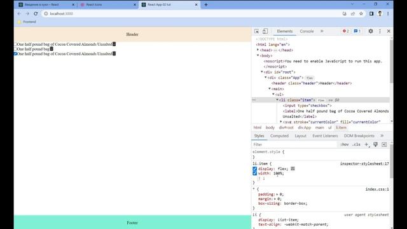407x229 pixels.
Task: Select the Layout pane tab
Action: coord(300,135)
